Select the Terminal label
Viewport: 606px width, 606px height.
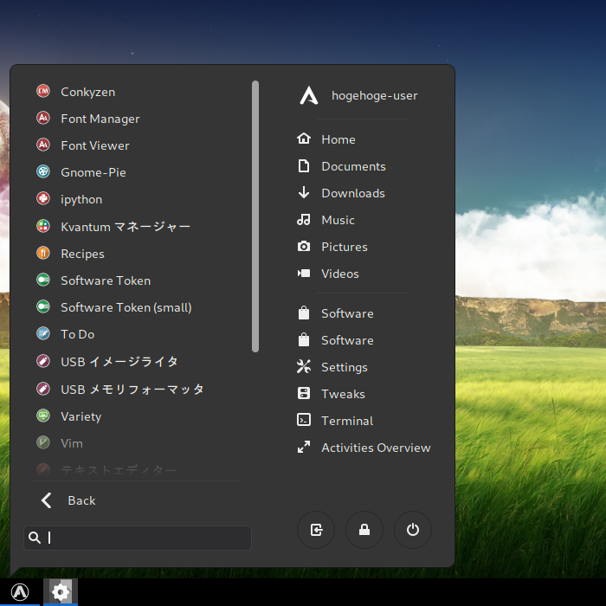[347, 421]
